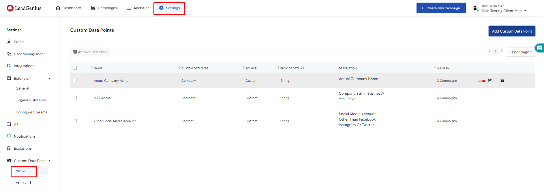Click the Custom Data Point icon
The width and height of the screenshot is (544, 192).
tap(9, 161)
